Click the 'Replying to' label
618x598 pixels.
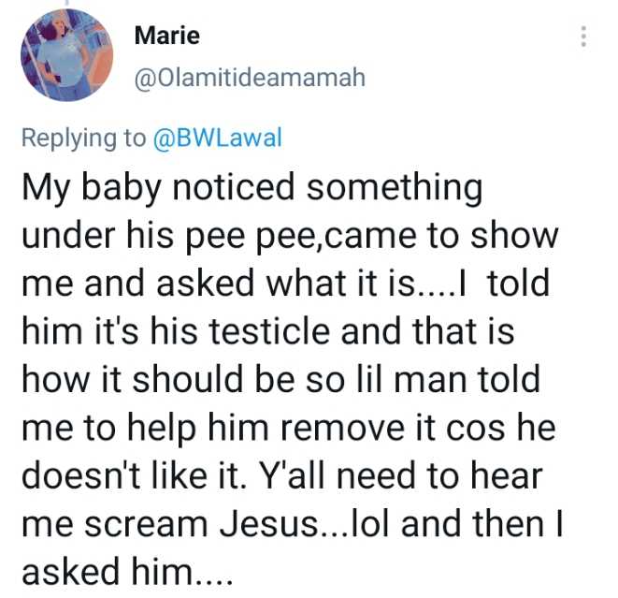click(x=84, y=139)
